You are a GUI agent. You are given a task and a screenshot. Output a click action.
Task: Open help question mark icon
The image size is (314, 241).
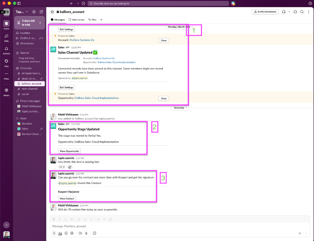point(310,3)
